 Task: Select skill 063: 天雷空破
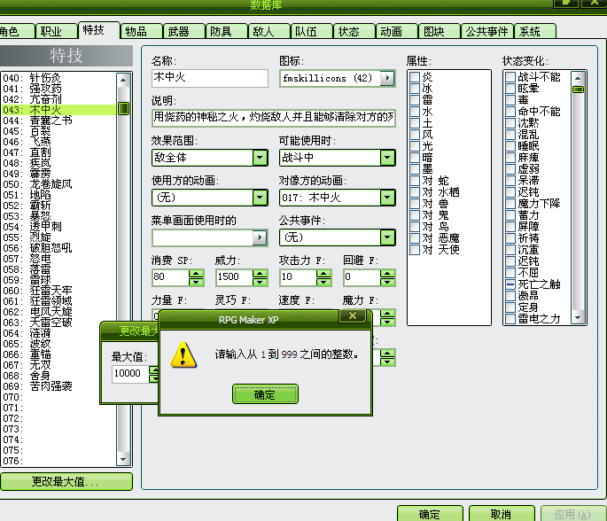(58, 323)
